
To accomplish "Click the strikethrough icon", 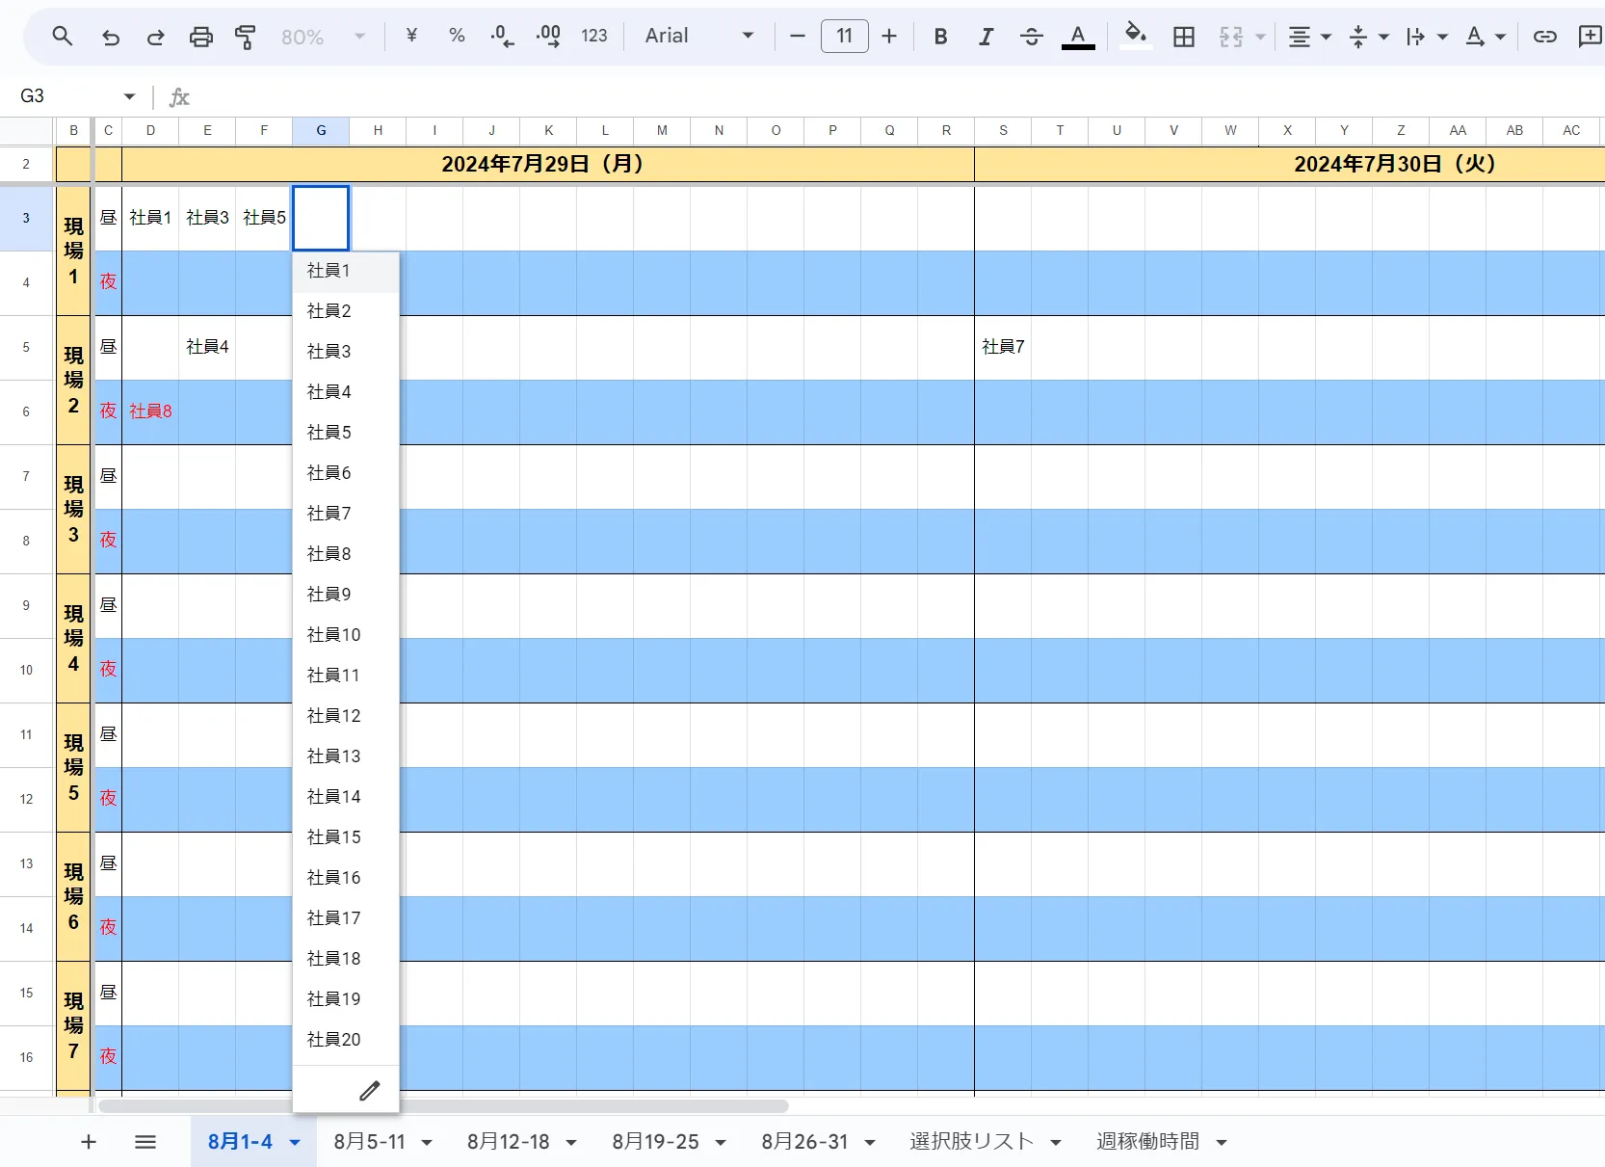I will [1031, 37].
